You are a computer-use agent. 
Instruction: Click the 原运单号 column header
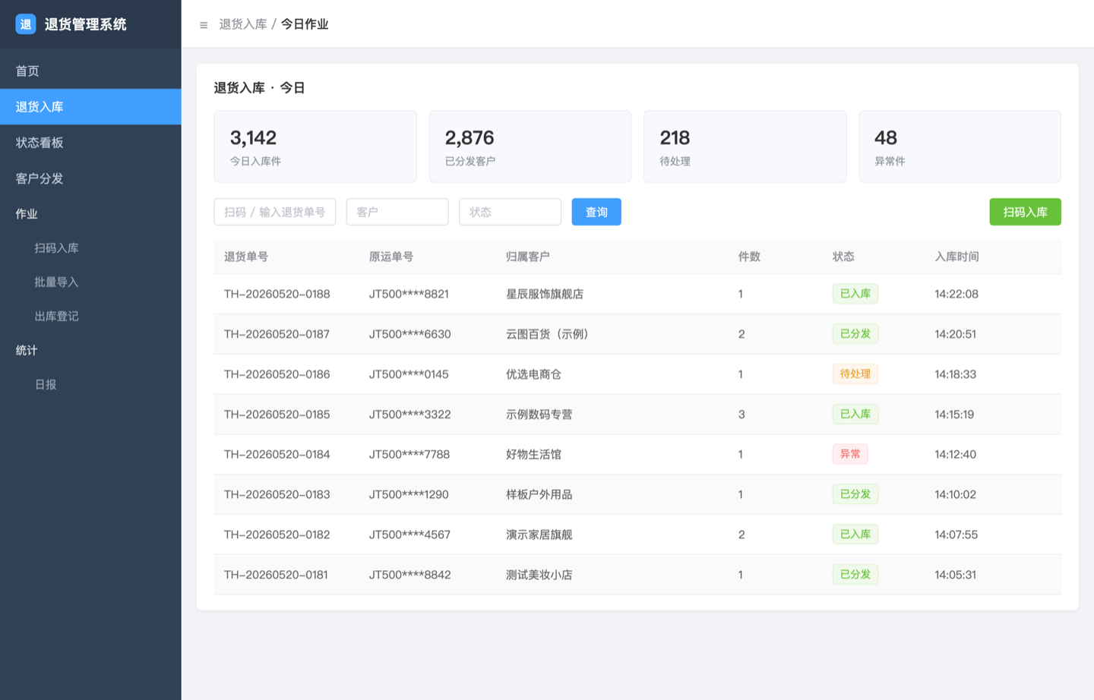point(391,257)
